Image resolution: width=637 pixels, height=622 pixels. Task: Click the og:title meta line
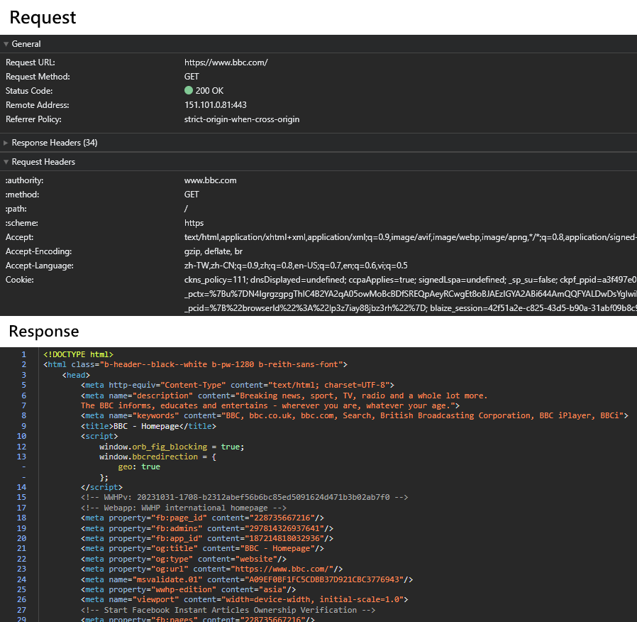[x=202, y=548]
